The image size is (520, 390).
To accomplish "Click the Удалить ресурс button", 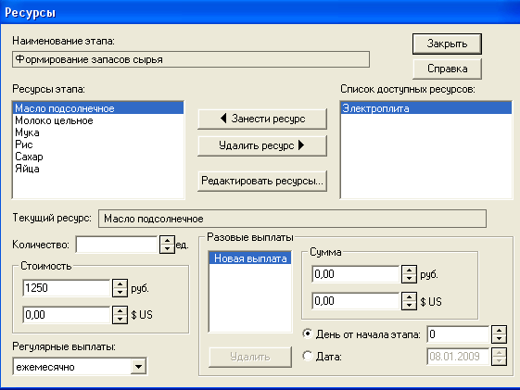I will [x=262, y=145].
